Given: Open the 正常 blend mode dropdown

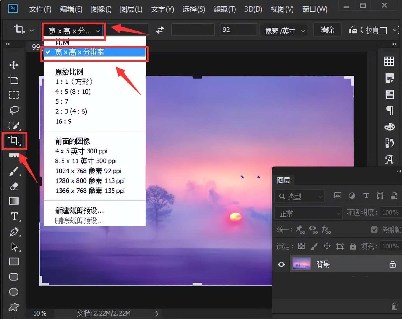Looking at the screenshot, I should point(308,213).
